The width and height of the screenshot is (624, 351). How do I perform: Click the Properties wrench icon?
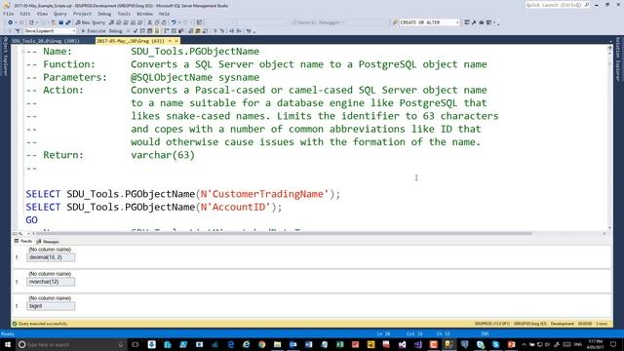click(x=474, y=22)
